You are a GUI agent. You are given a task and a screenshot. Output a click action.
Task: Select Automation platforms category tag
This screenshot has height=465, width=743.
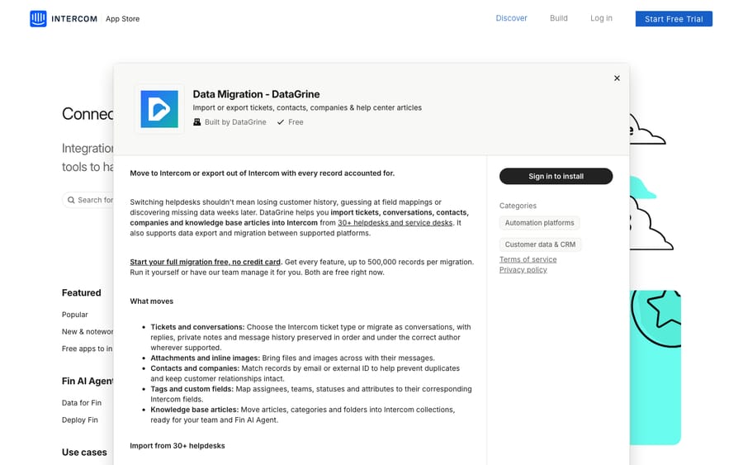(x=539, y=223)
